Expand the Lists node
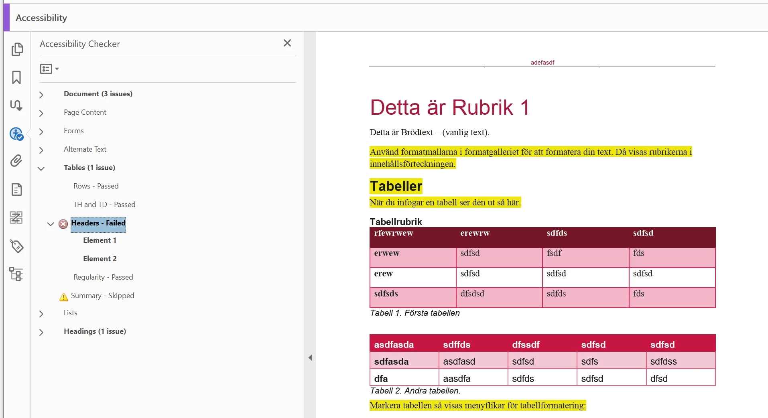The image size is (768, 418). (41, 314)
